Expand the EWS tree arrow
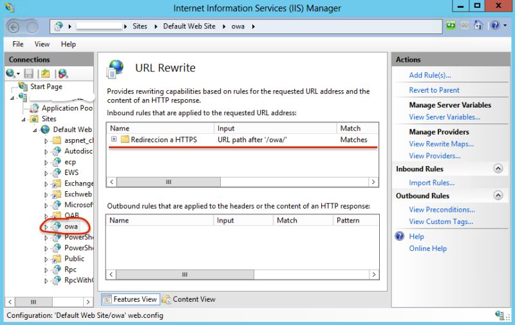 click(x=46, y=173)
